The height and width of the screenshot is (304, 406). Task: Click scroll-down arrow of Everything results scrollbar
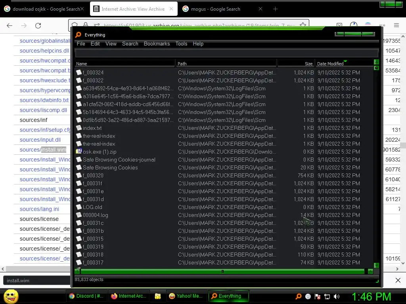[x=377, y=265]
